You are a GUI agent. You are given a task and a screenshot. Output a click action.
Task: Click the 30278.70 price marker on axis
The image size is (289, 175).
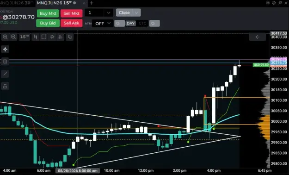(279, 62)
